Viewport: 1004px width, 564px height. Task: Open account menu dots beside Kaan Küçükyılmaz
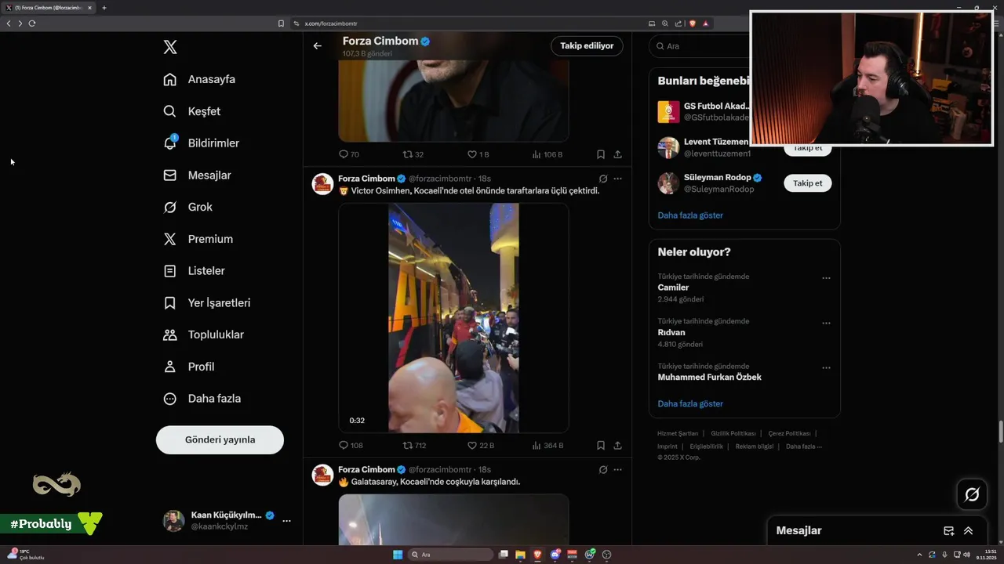286,521
